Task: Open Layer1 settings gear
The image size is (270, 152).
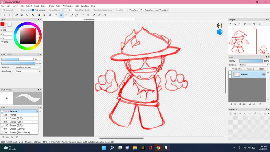Action: (264, 74)
